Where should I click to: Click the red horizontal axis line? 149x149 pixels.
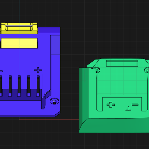(49, 120)
